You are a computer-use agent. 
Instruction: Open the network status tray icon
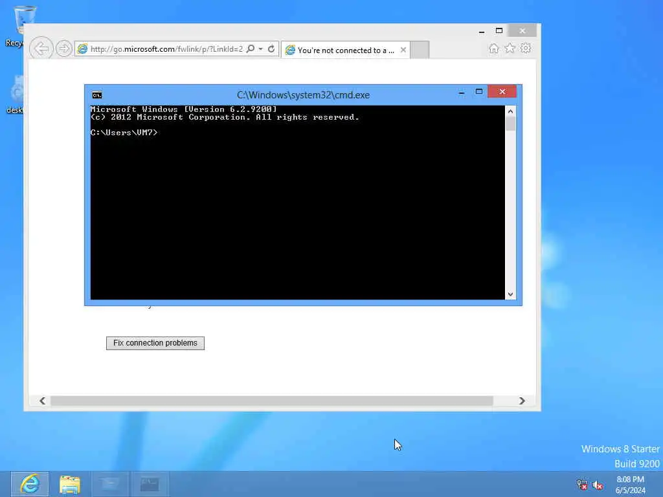click(582, 485)
